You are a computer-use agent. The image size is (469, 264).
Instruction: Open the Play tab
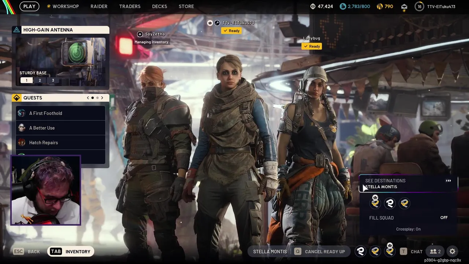[29, 6]
